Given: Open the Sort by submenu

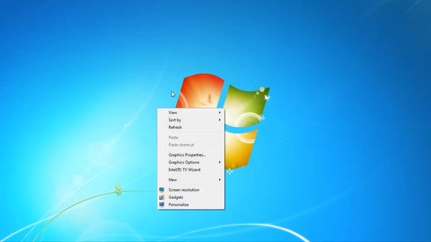Looking at the screenshot, I should click(191, 120).
